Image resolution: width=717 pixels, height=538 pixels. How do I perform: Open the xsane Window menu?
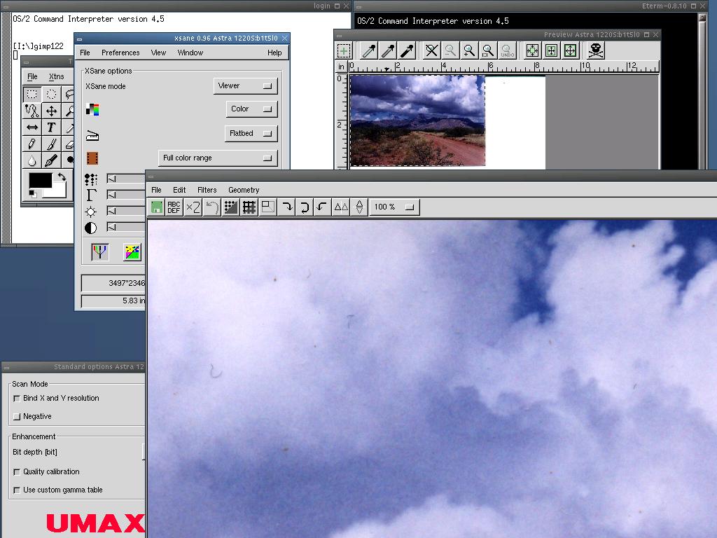[x=190, y=53]
